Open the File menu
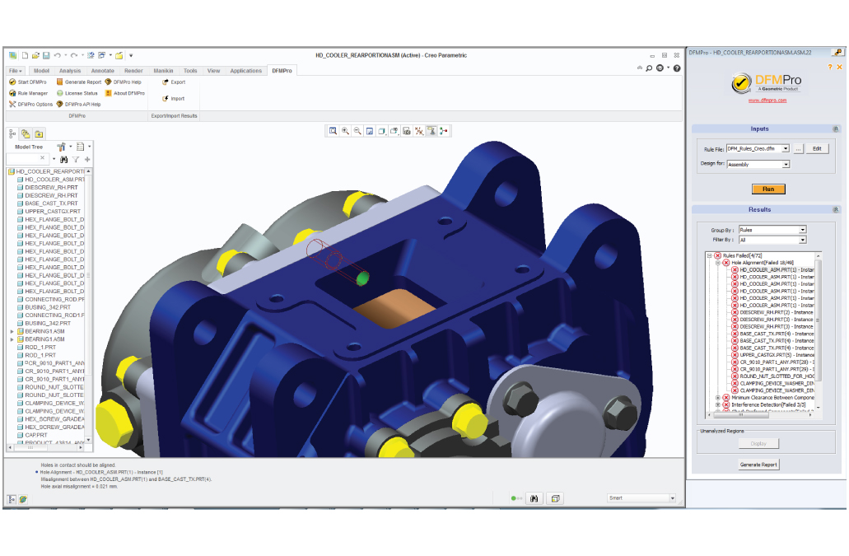The width and height of the screenshot is (849, 556). coord(15,71)
